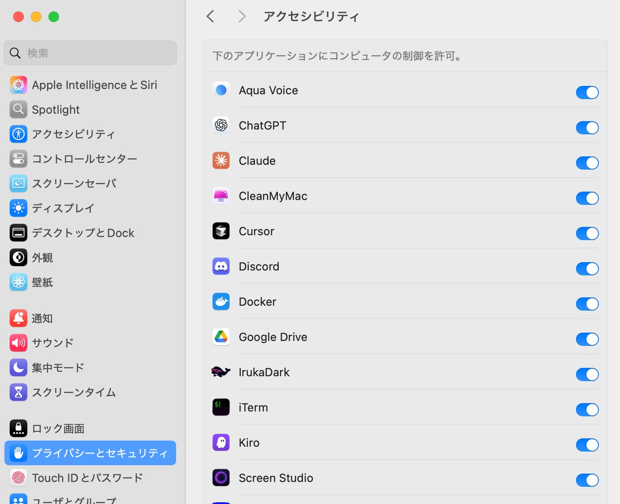620x504 pixels.
Task: Click the ロック画面 lock icon
Action: coord(18,428)
